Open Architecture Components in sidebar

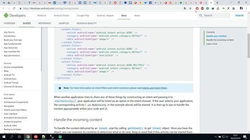point(16,102)
